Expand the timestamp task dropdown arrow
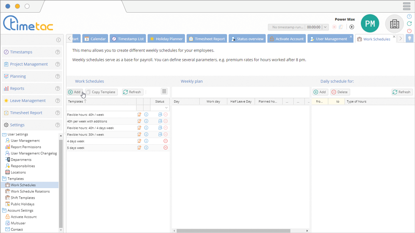This screenshot has width=415, height=233. pyautogui.click(x=325, y=27)
